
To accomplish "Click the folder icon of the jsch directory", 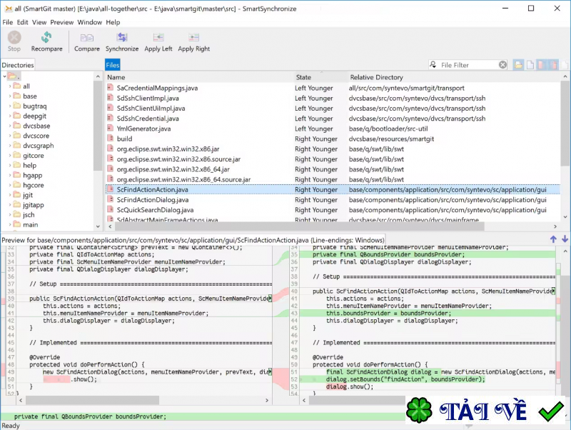I will (16, 214).
